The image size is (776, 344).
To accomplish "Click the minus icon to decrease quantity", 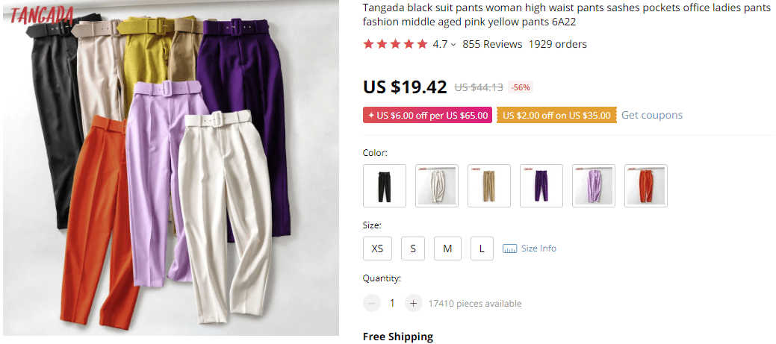I will [372, 303].
